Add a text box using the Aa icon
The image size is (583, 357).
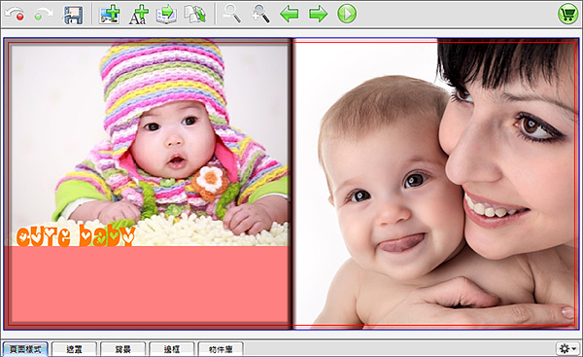click(138, 15)
